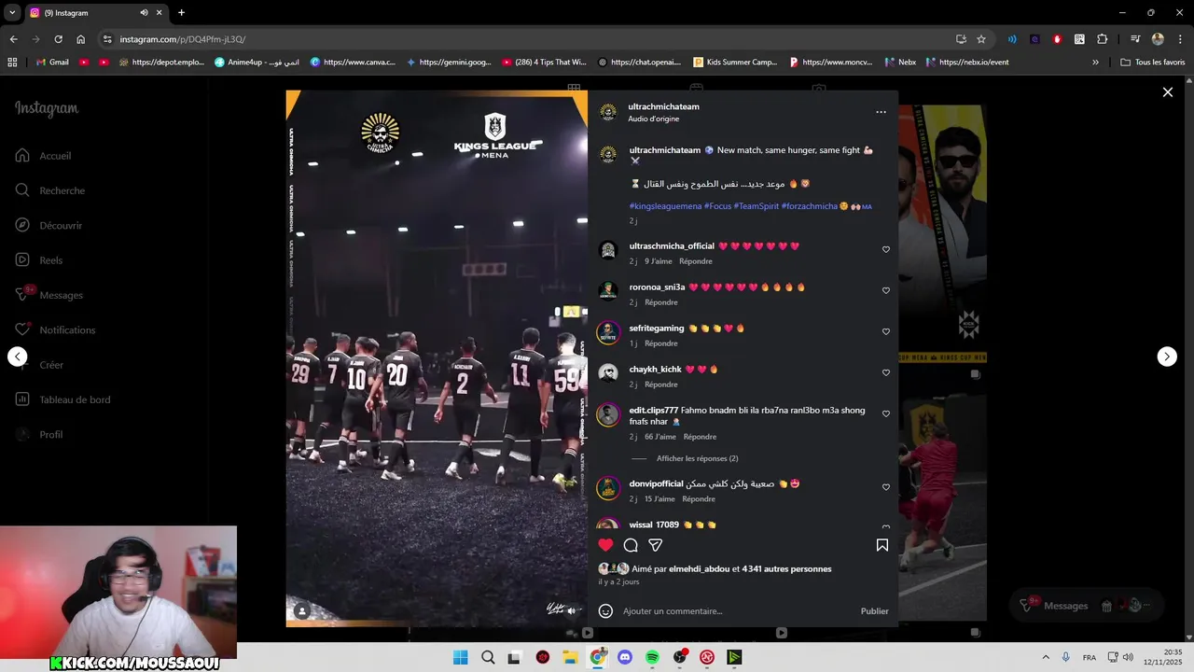This screenshot has height=672, width=1194.
Task: Reply to edit.clips777 via Répondre
Action: [700, 437]
